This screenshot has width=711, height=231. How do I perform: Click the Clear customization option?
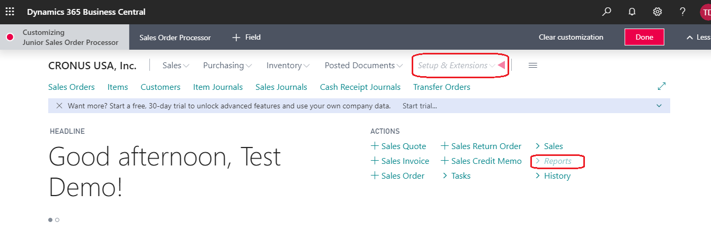point(571,38)
